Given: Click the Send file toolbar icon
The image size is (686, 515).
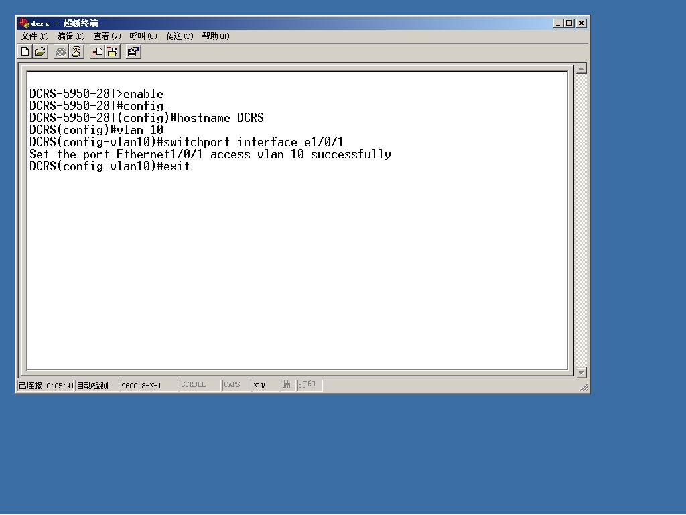Looking at the screenshot, I should (x=97, y=52).
